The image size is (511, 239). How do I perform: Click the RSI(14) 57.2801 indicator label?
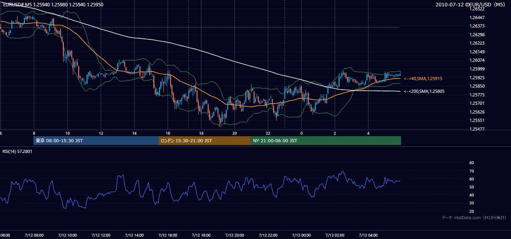[18, 151]
